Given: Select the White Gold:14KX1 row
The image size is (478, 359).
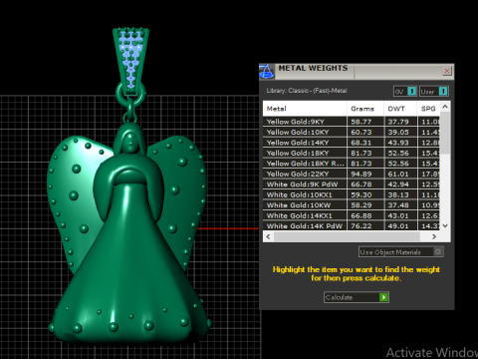Looking at the screenshot, I should pyautogui.click(x=352, y=215).
